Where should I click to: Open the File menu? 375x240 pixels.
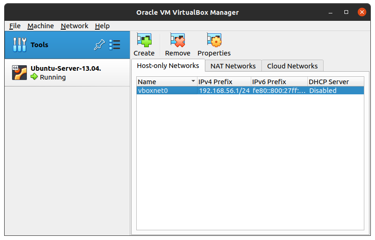point(15,26)
